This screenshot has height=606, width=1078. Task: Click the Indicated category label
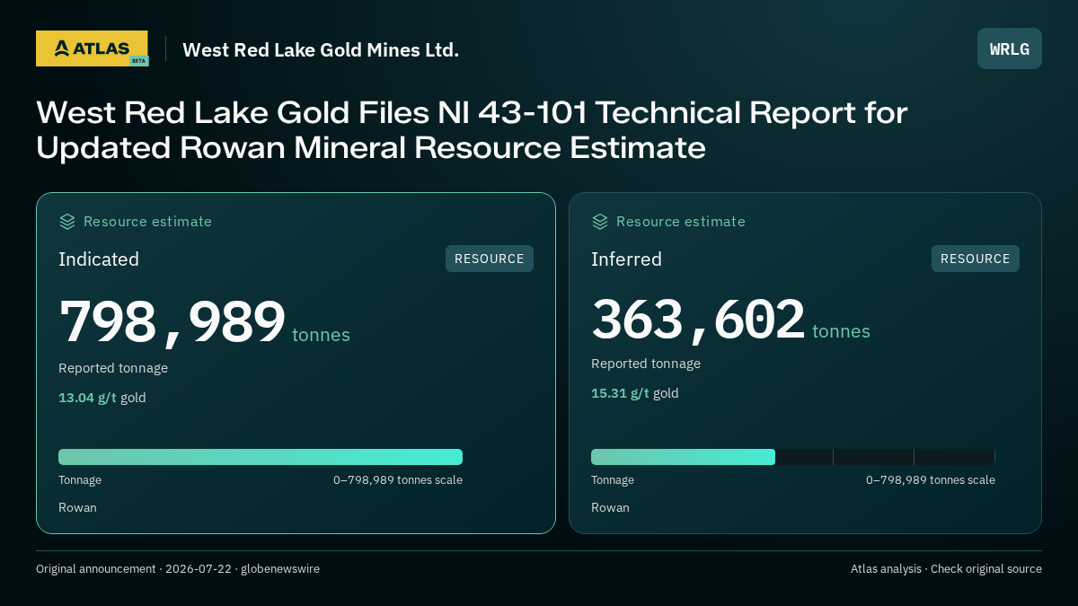[99, 259]
